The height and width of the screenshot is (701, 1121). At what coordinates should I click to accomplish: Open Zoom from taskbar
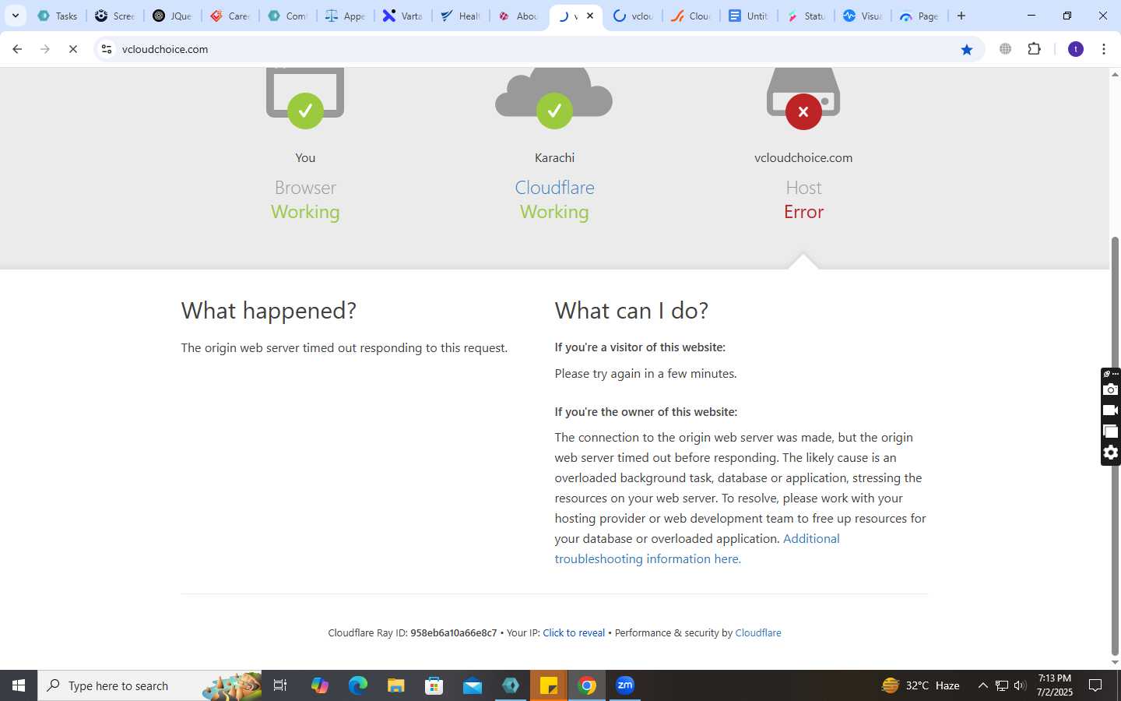[x=625, y=685]
